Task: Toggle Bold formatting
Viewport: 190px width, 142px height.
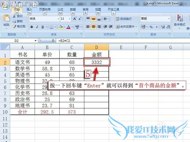Action: point(32,27)
